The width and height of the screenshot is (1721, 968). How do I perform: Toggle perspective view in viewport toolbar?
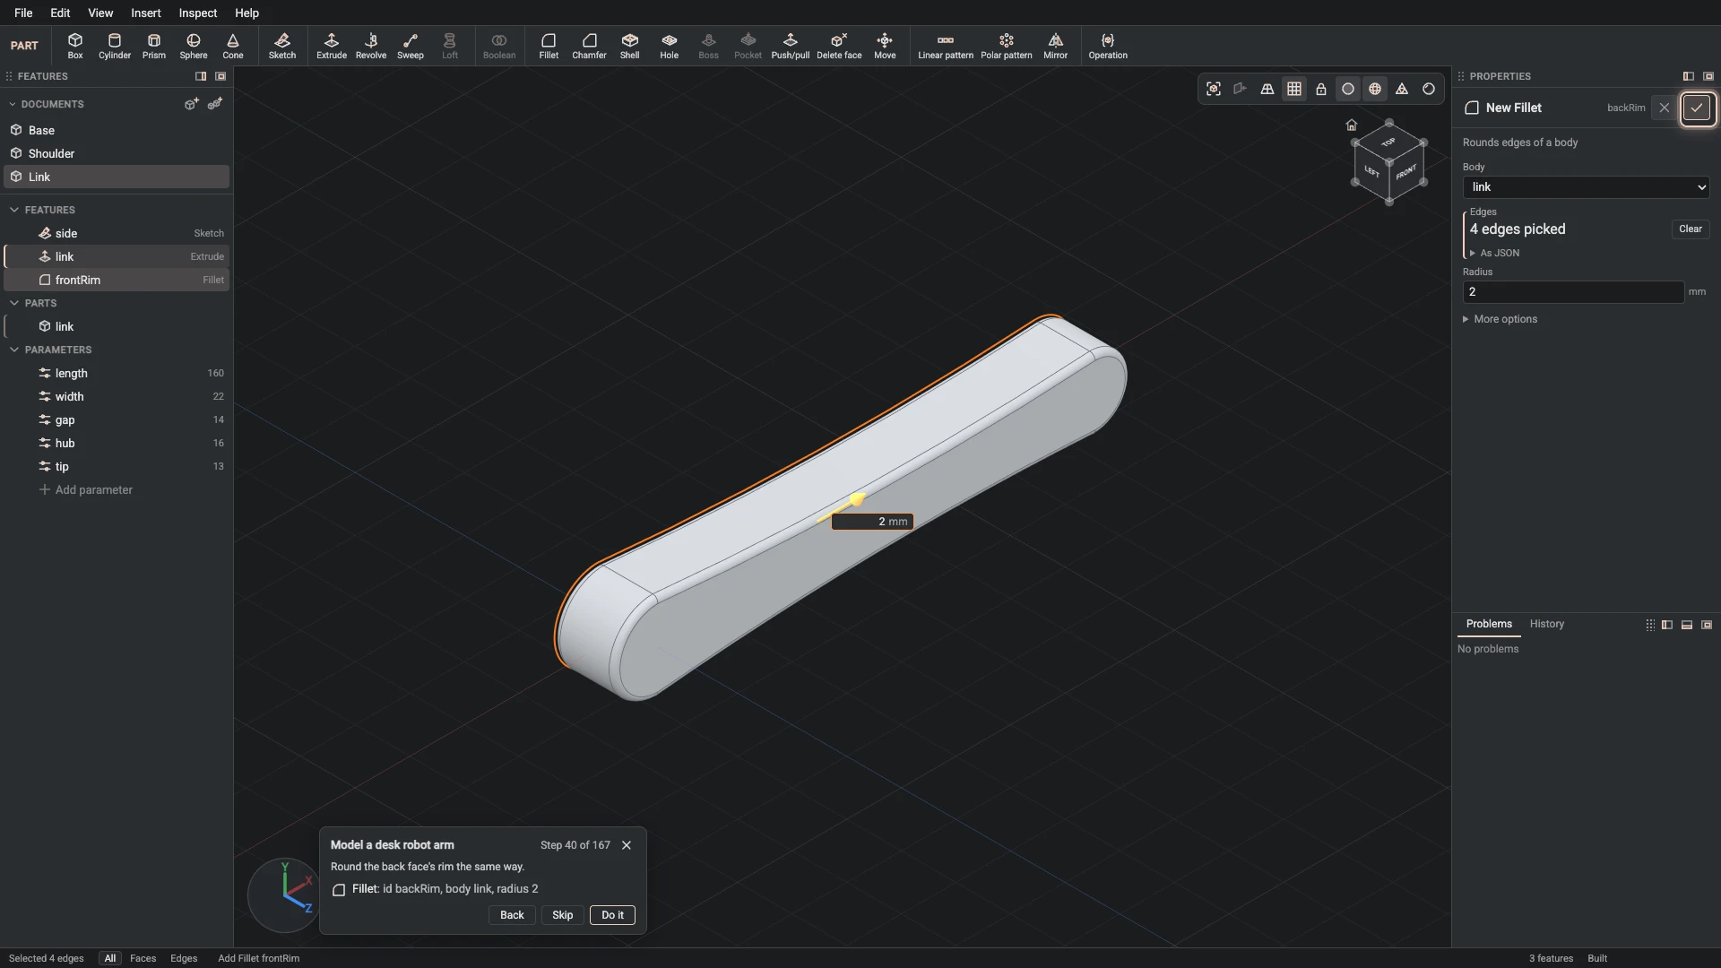[1267, 89]
